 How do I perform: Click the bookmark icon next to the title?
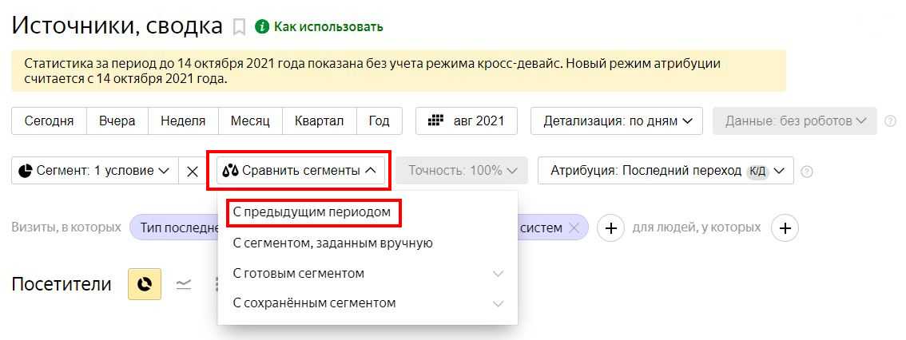pyautogui.click(x=239, y=27)
